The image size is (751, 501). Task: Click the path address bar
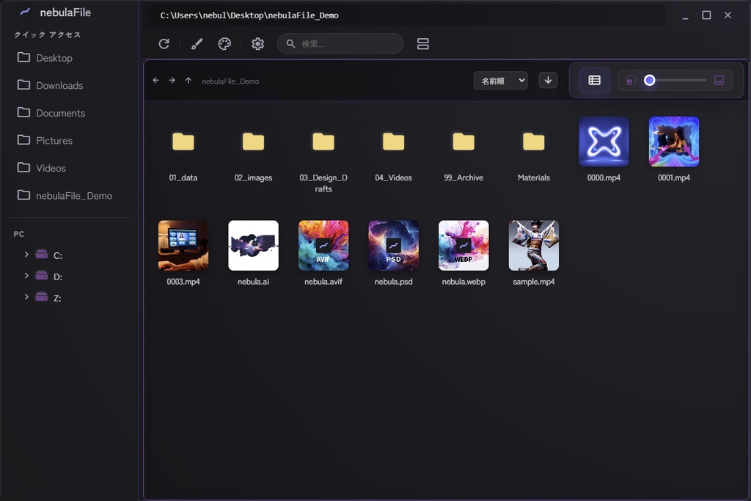coord(408,15)
